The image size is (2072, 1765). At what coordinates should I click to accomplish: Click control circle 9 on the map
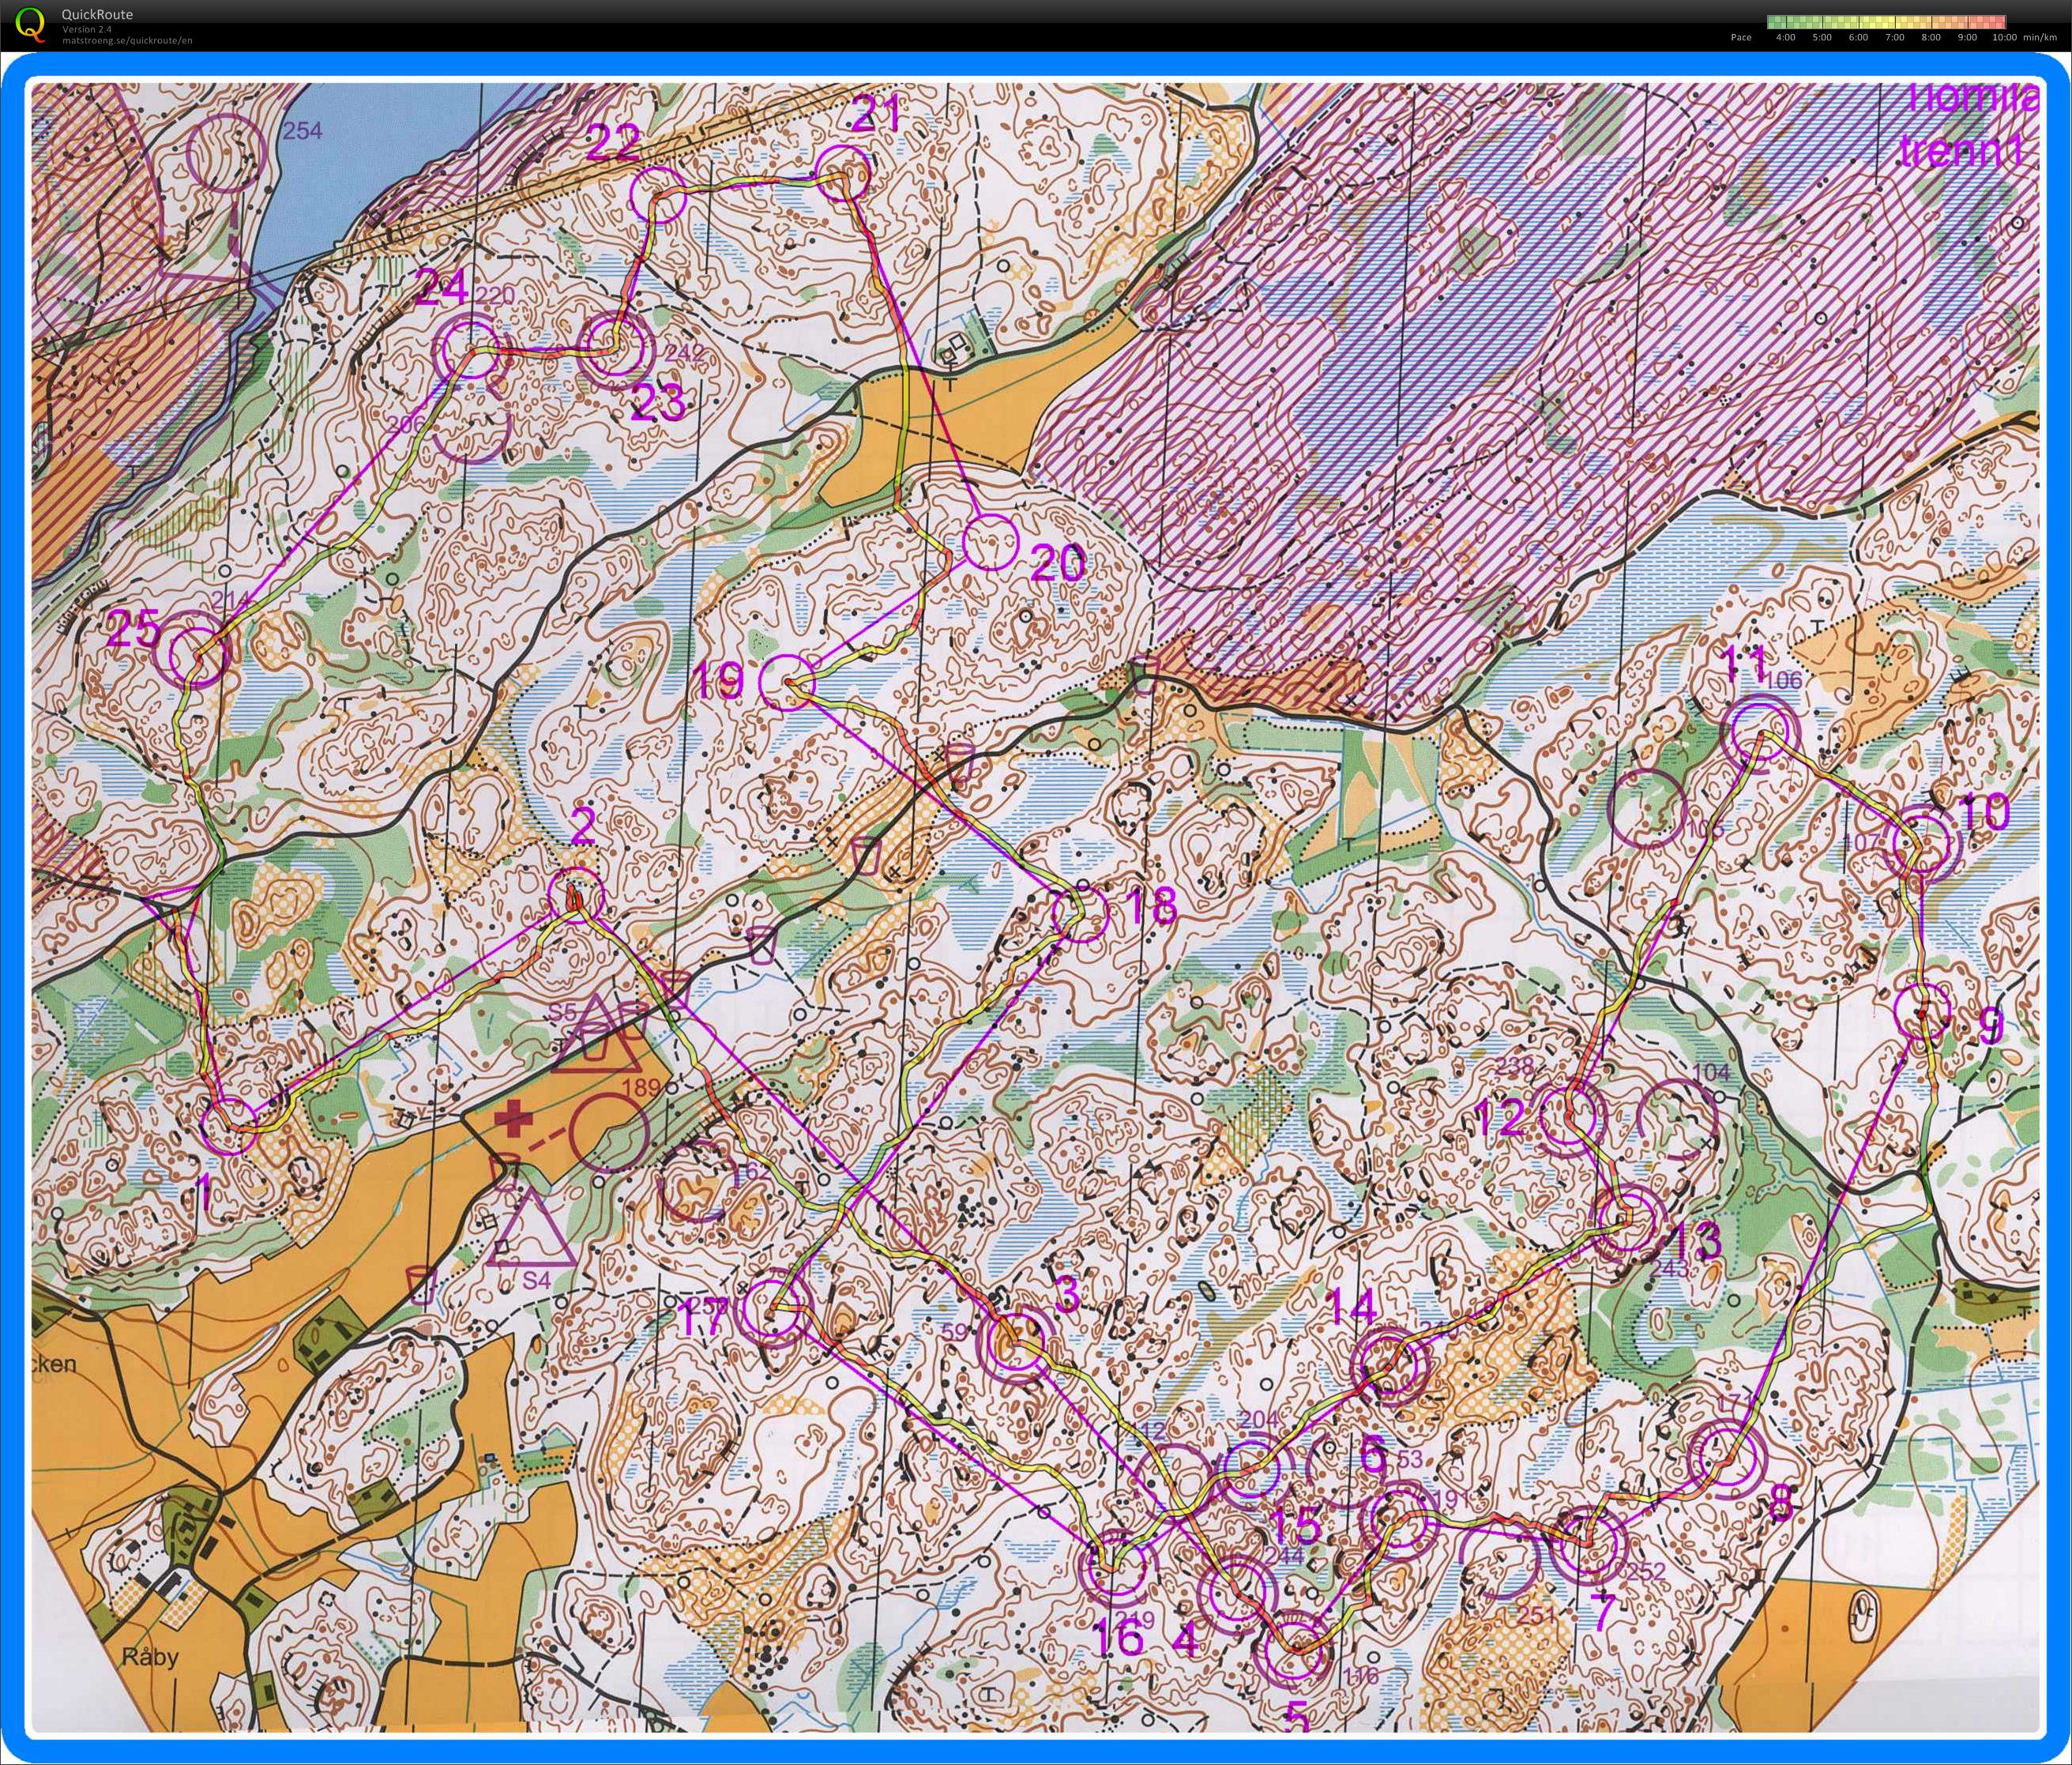1923,1012
